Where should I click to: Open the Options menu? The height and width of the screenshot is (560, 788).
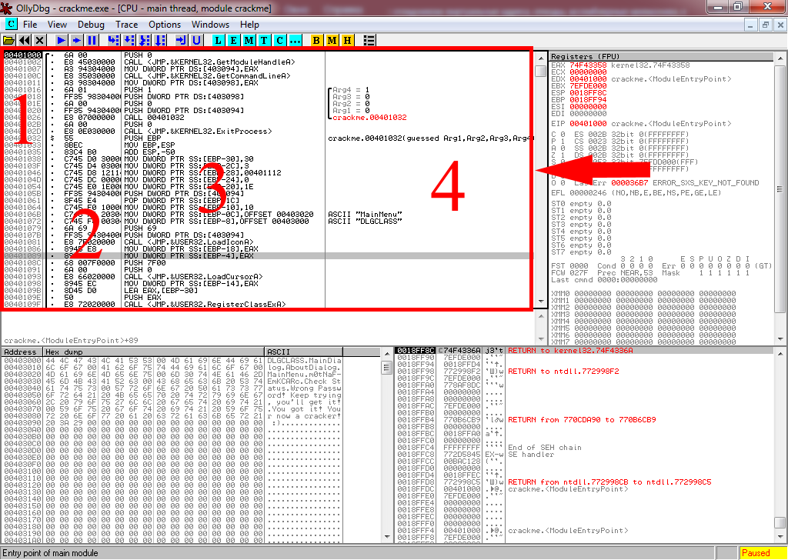pyautogui.click(x=165, y=25)
